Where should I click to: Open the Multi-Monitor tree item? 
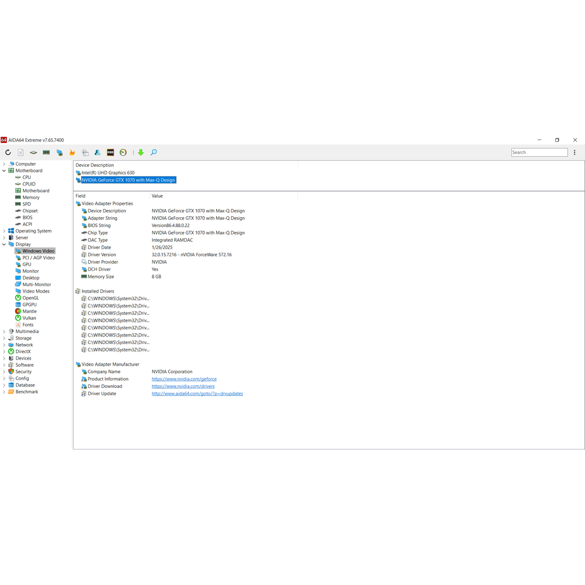37,285
